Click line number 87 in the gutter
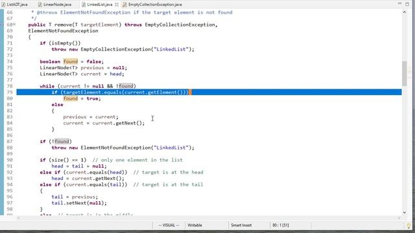415x233 pixels. click(10, 141)
